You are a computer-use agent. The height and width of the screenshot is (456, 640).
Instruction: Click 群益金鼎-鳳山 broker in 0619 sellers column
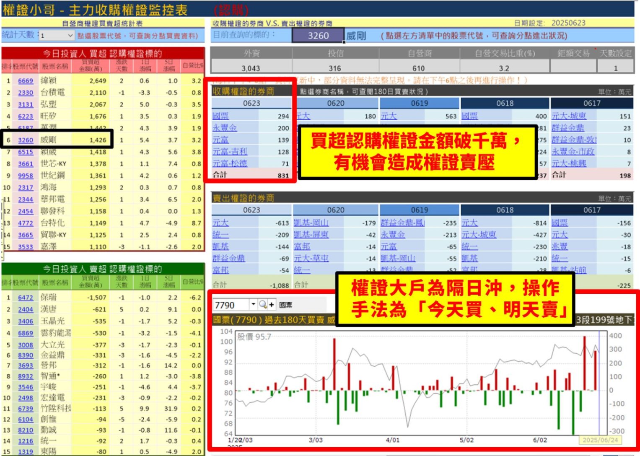click(403, 223)
